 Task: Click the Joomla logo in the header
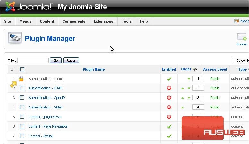click(29, 7)
